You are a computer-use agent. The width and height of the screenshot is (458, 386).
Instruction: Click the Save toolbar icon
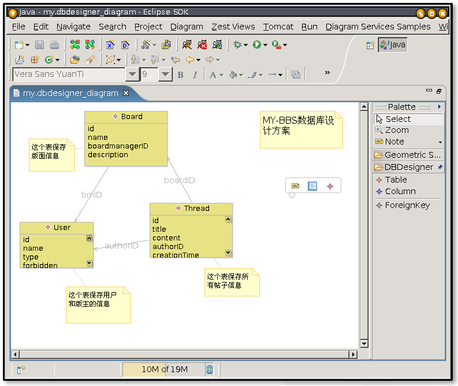(40, 44)
